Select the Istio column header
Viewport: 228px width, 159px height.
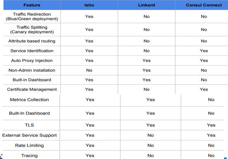(x=89, y=5)
